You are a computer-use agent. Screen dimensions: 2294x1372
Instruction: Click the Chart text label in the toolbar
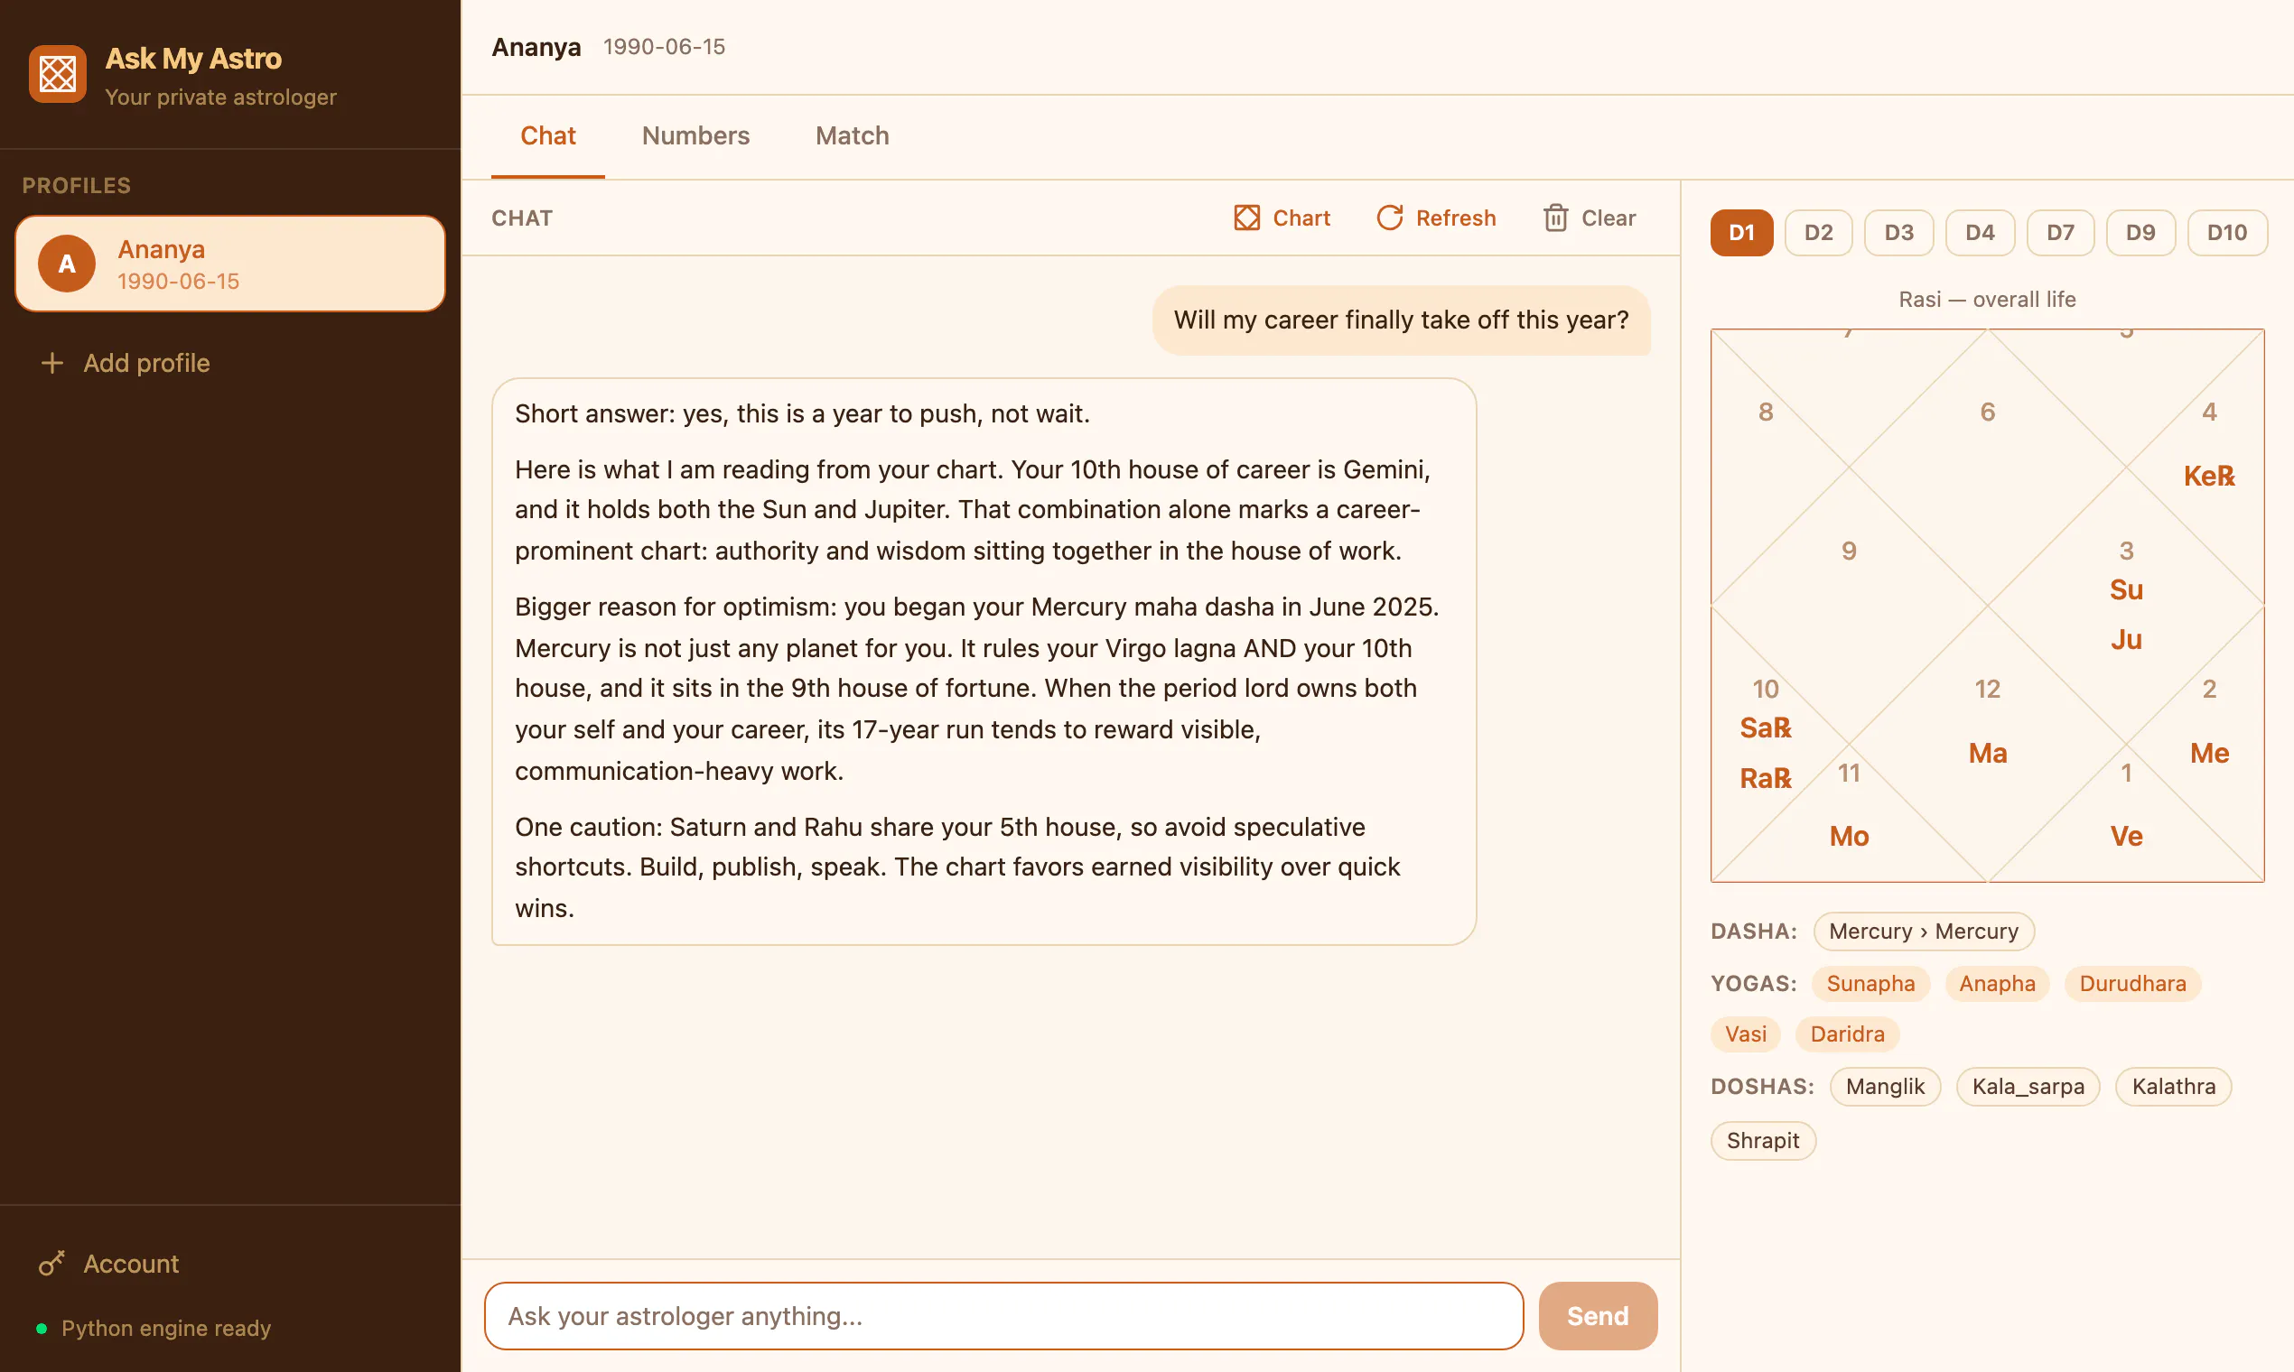coord(1301,218)
